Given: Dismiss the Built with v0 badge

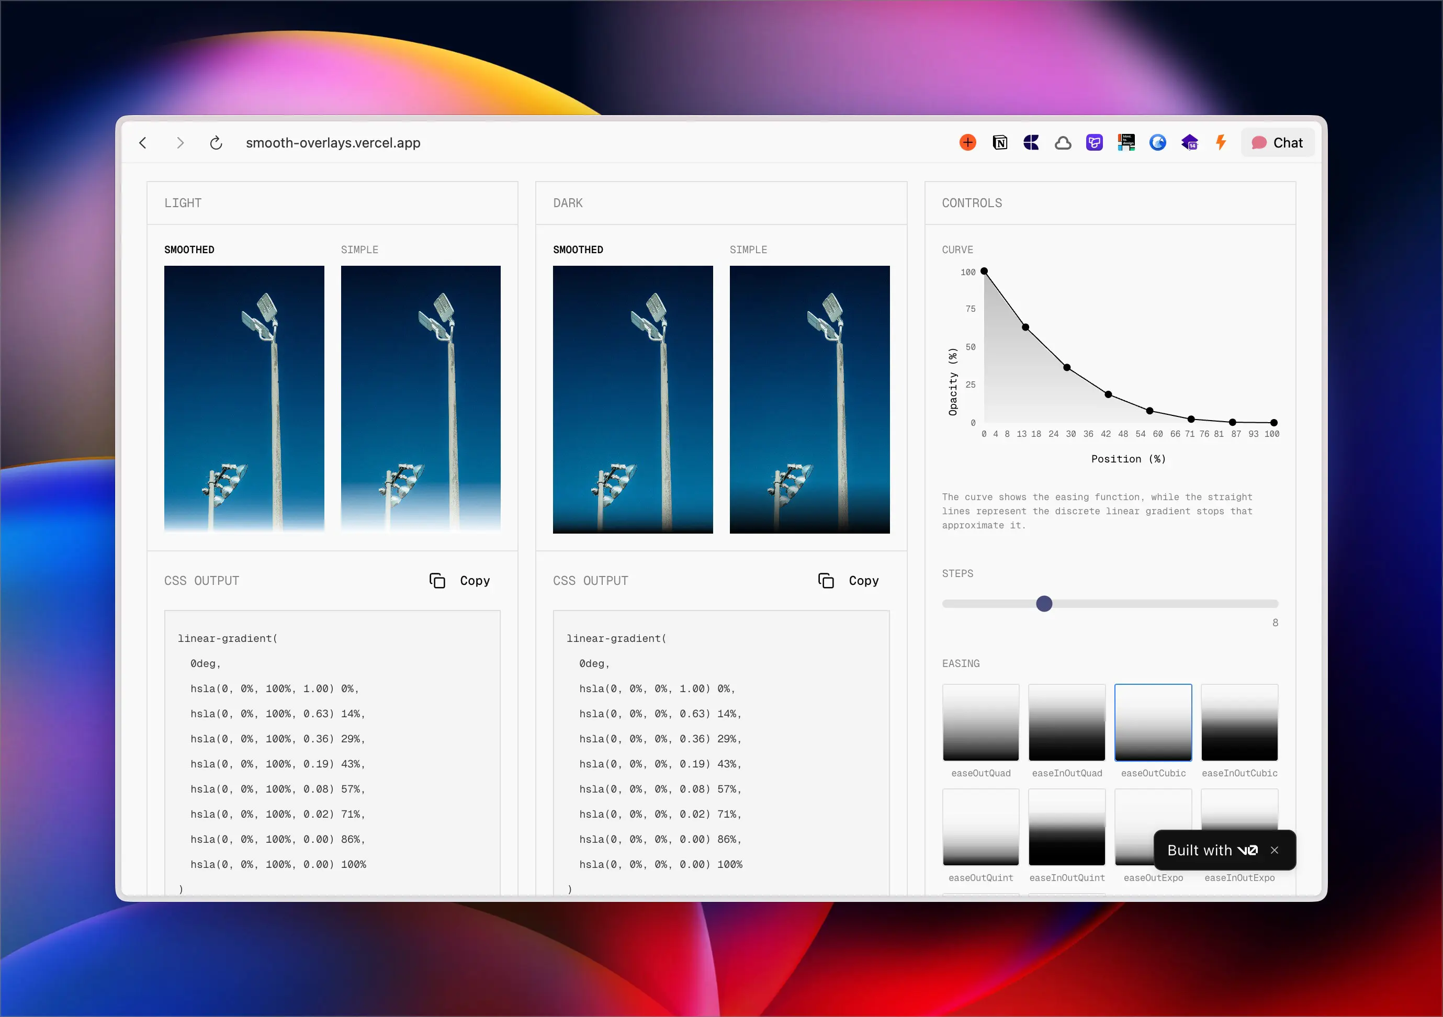Looking at the screenshot, I should 1274,850.
